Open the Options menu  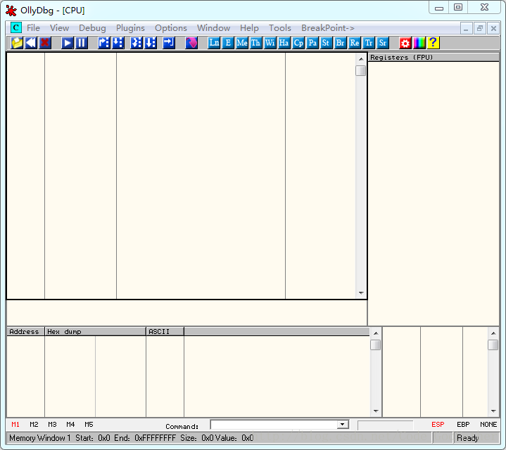171,28
